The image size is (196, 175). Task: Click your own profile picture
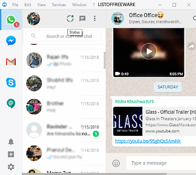click(x=34, y=19)
